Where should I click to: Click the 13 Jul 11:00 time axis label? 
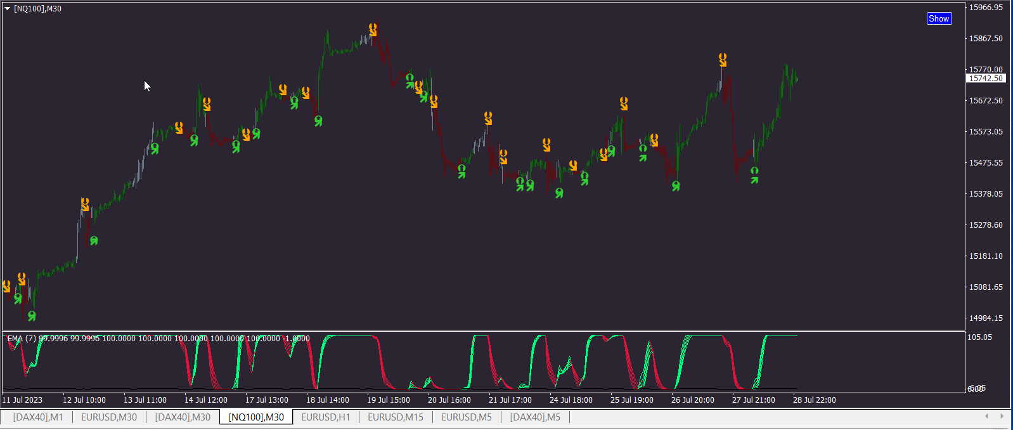click(x=145, y=400)
